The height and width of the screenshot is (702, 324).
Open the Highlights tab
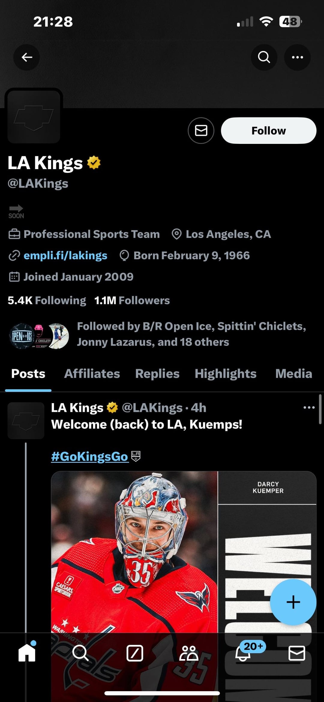pos(225,374)
